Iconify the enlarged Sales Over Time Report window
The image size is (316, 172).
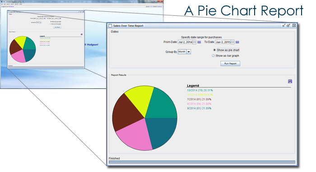[x=284, y=25]
